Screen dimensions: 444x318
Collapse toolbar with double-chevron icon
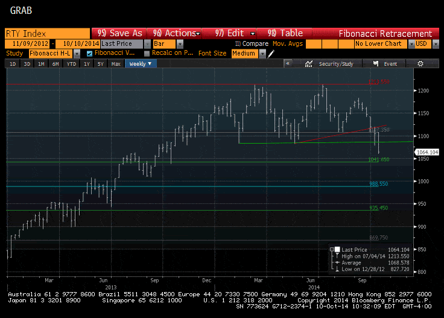coord(288,63)
